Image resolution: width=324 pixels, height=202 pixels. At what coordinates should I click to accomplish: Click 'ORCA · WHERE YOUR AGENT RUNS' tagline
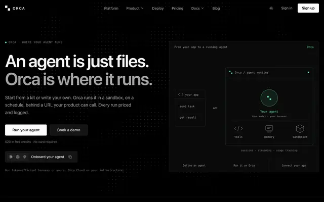tap(35, 42)
